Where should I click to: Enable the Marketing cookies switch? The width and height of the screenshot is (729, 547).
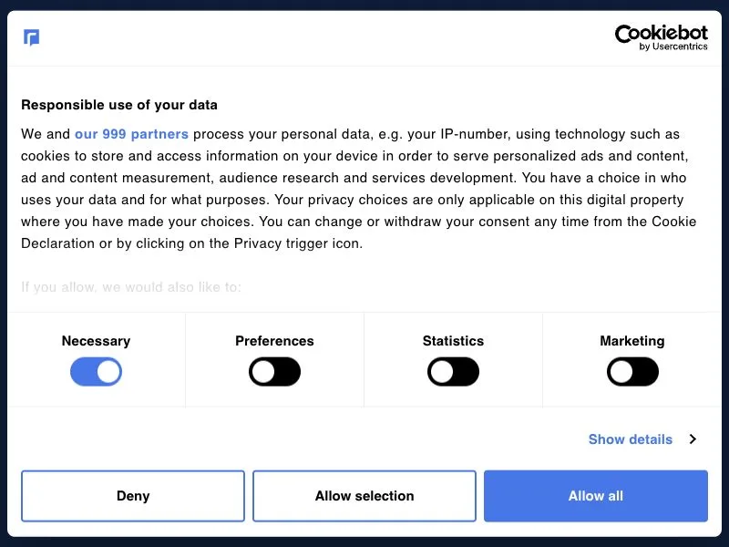pyautogui.click(x=632, y=372)
